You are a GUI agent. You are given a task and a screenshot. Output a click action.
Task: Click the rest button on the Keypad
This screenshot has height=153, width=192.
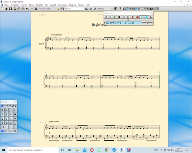point(5,127)
